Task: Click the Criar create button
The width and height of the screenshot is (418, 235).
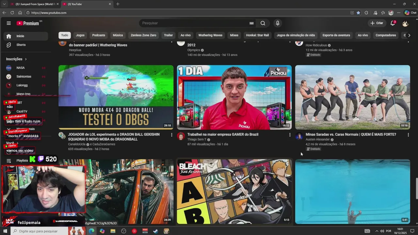Action: point(377,23)
